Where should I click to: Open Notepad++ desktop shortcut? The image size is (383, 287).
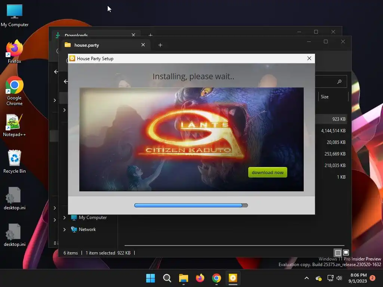pyautogui.click(x=15, y=125)
